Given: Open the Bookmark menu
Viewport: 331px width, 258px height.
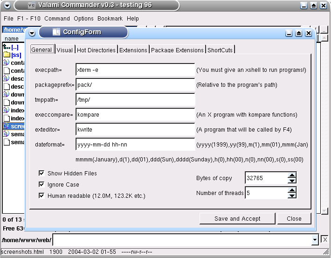Looking at the screenshot, I should [110, 19].
